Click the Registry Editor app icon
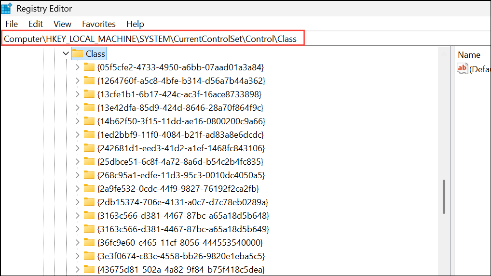The width and height of the screenshot is (491, 276). (7, 9)
